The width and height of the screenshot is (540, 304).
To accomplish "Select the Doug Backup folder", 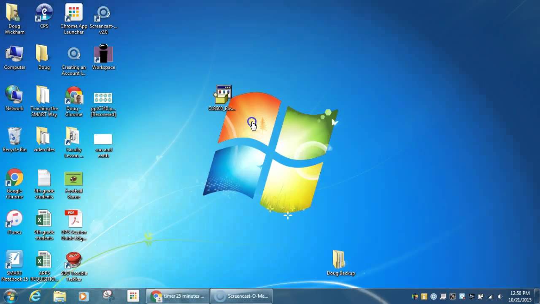I will (x=341, y=263).
